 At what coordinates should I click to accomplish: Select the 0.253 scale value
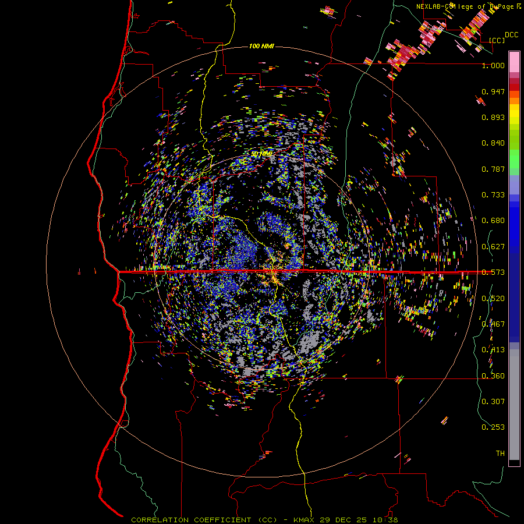(493, 427)
